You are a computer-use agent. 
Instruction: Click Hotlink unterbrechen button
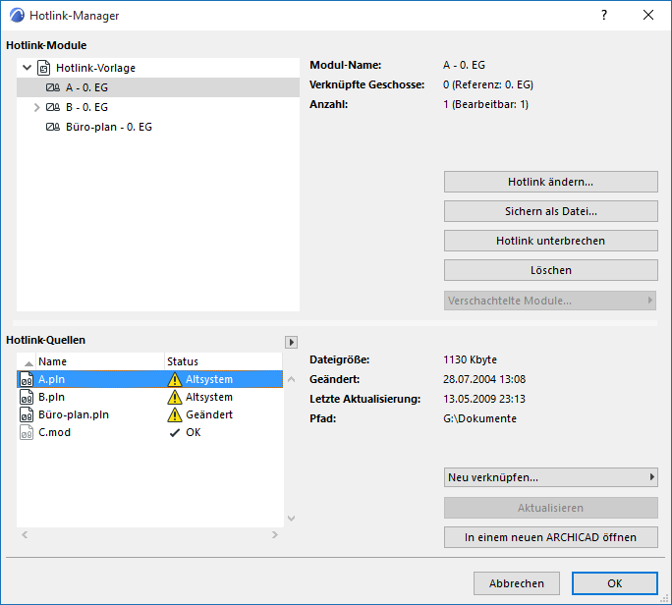point(551,241)
